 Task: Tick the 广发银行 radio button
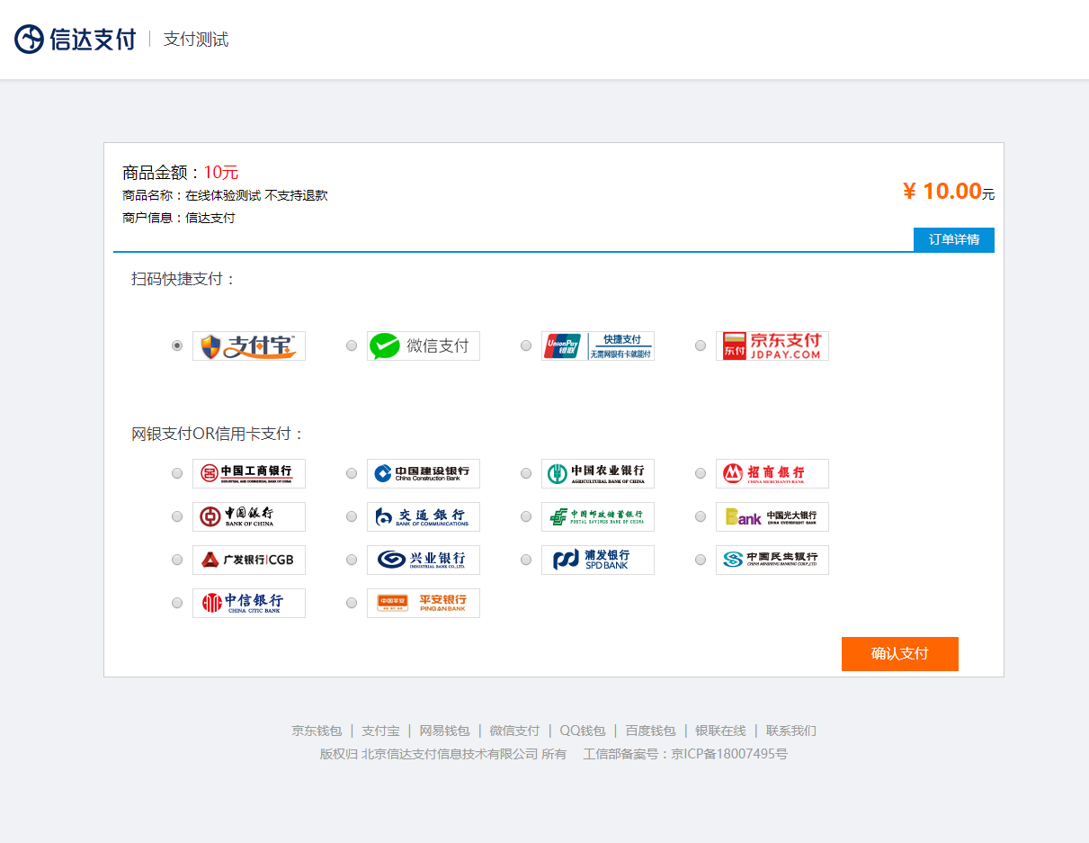point(177,560)
